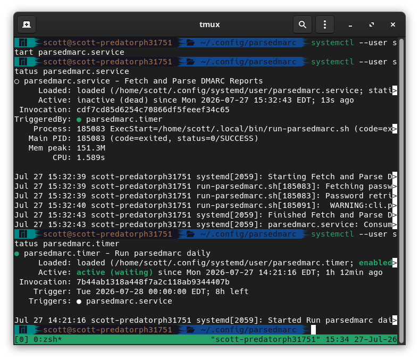Click 'parsedmarc.service' on the Triggers line

click(129, 302)
